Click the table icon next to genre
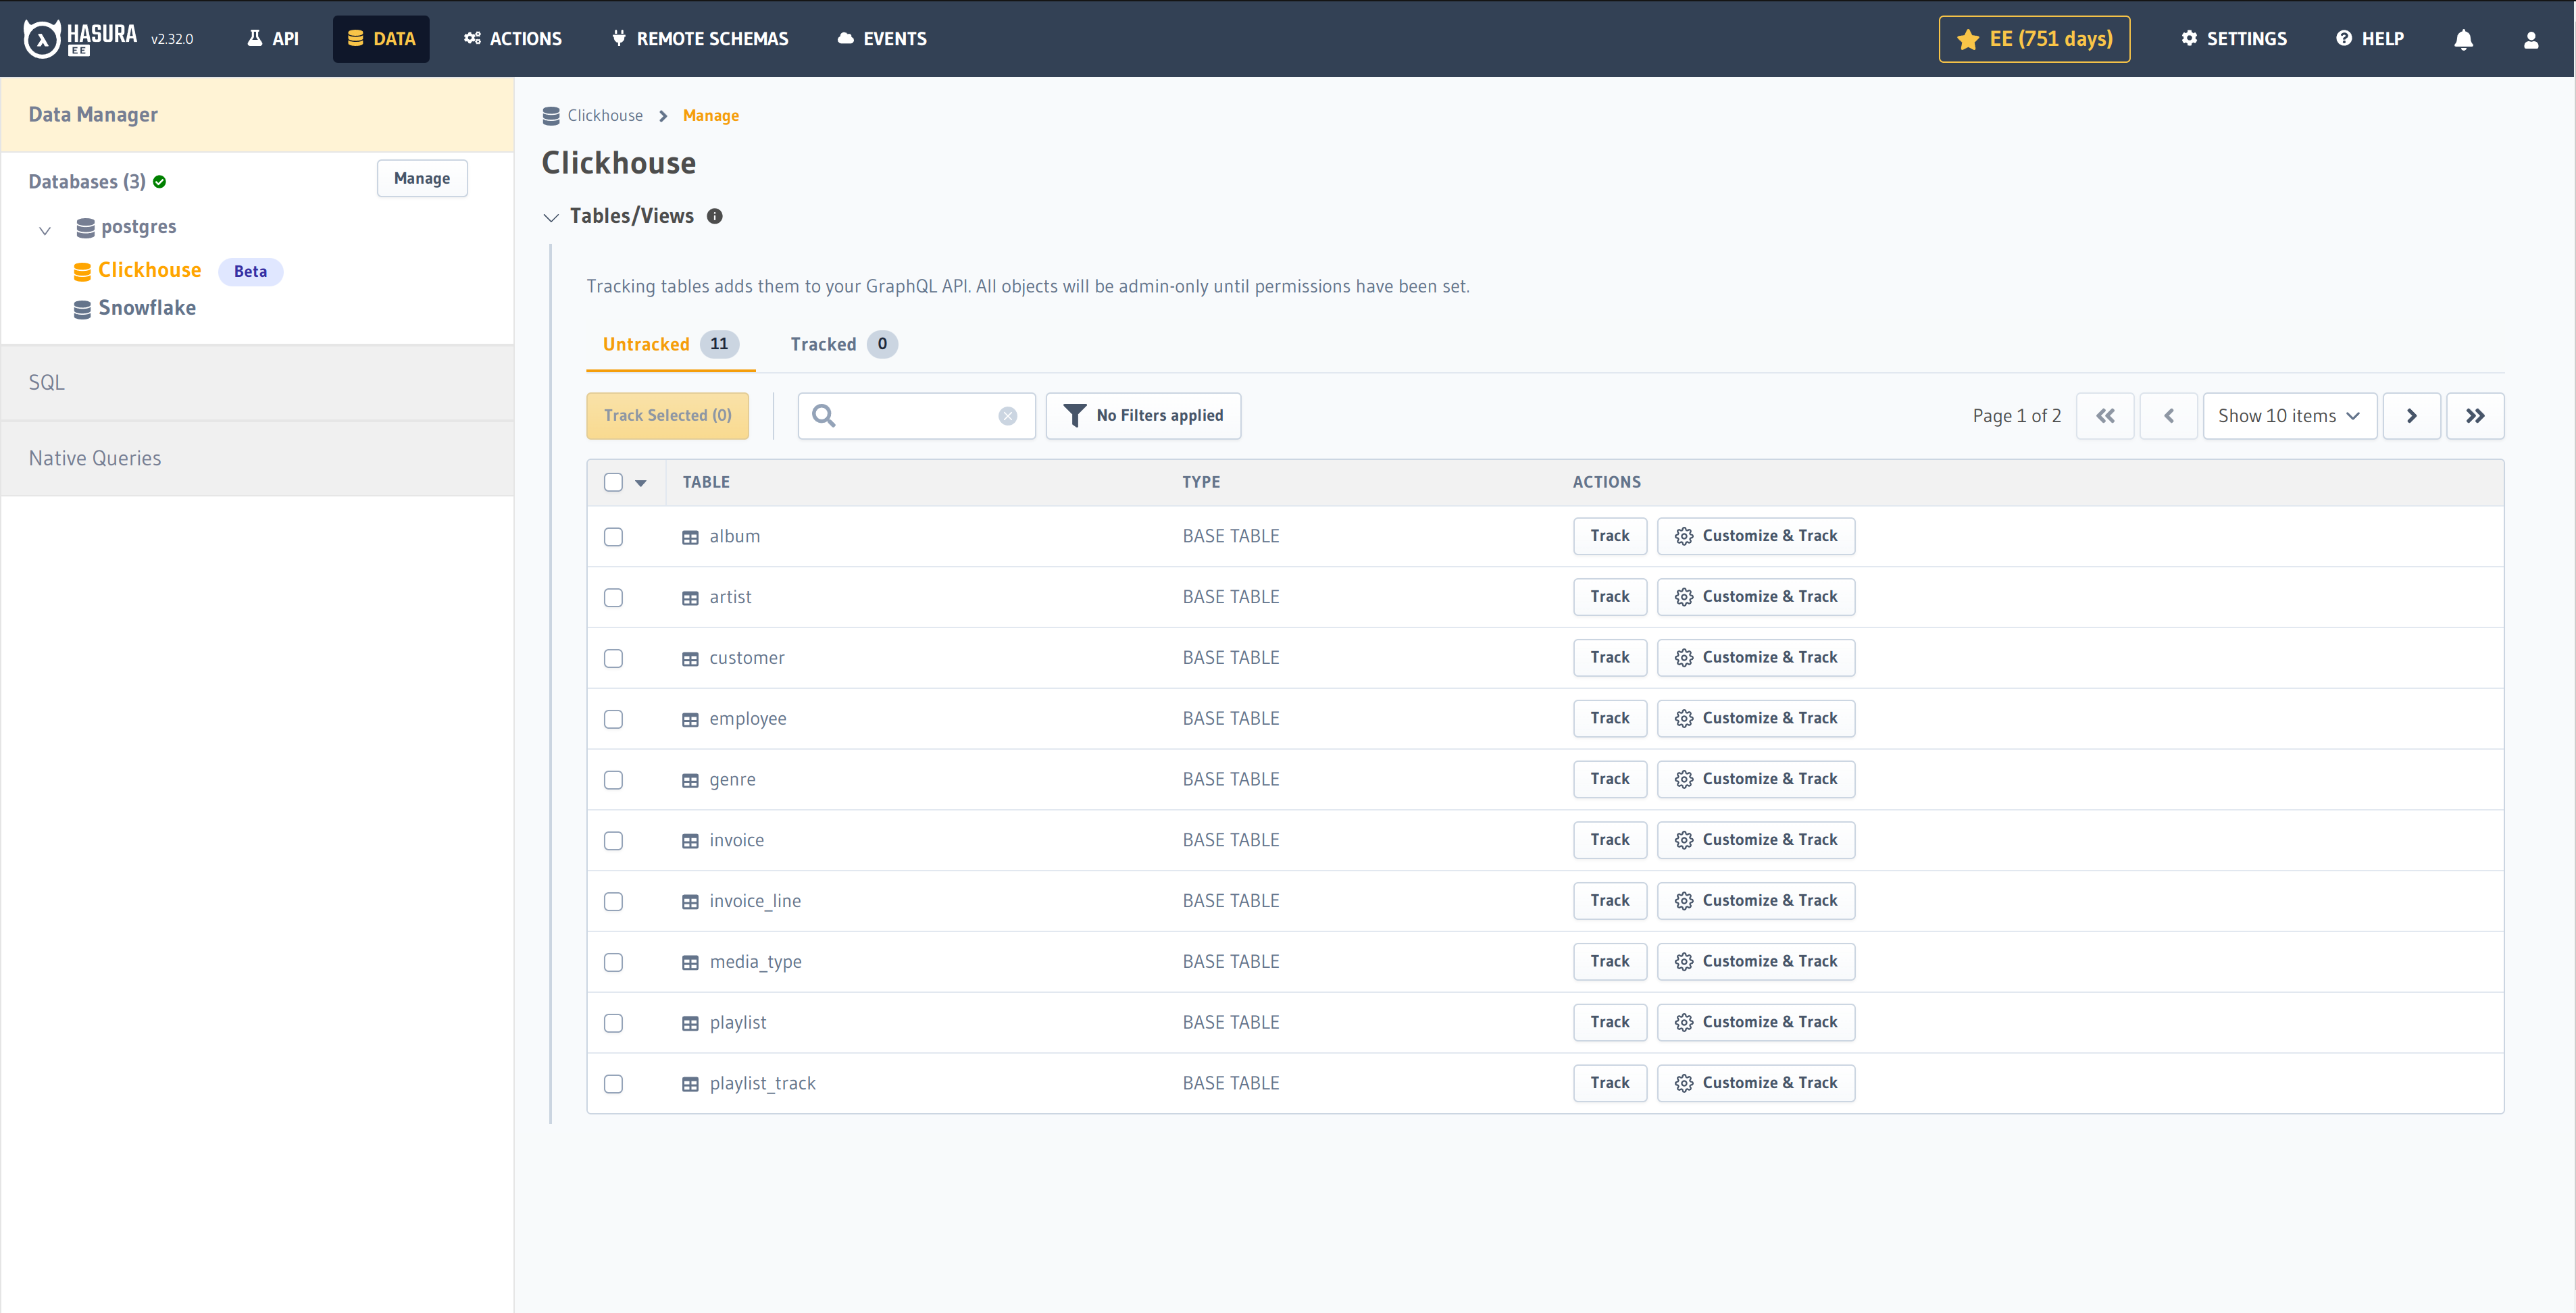2576x1313 pixels. pos(690,781)
